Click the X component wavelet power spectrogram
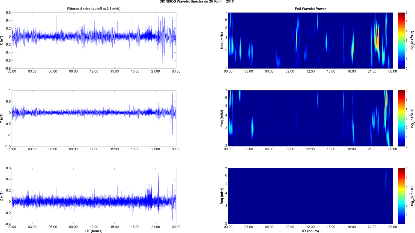Screen dimensions: 415x233 point(310,40)
